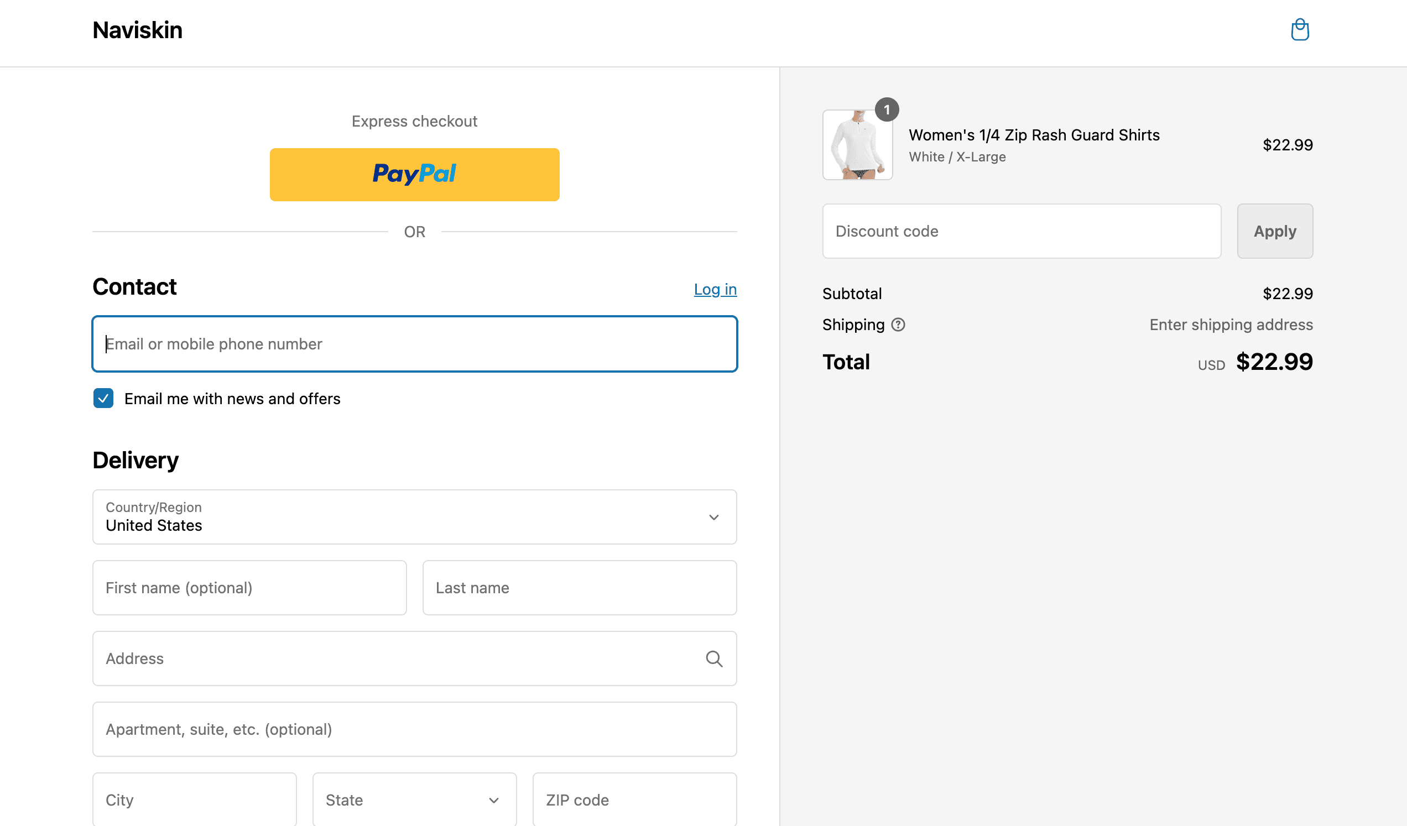Screen dimensions: 1407x826
Task: Click the Discount code field
Action: 1022,231
